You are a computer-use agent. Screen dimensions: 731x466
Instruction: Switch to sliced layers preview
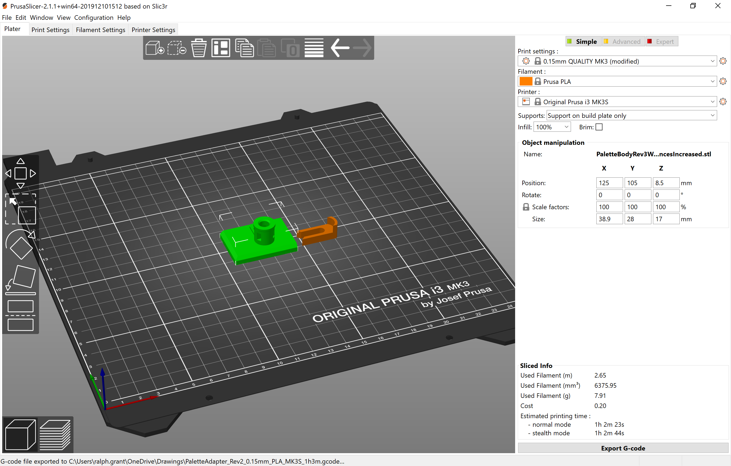(55, 434)
